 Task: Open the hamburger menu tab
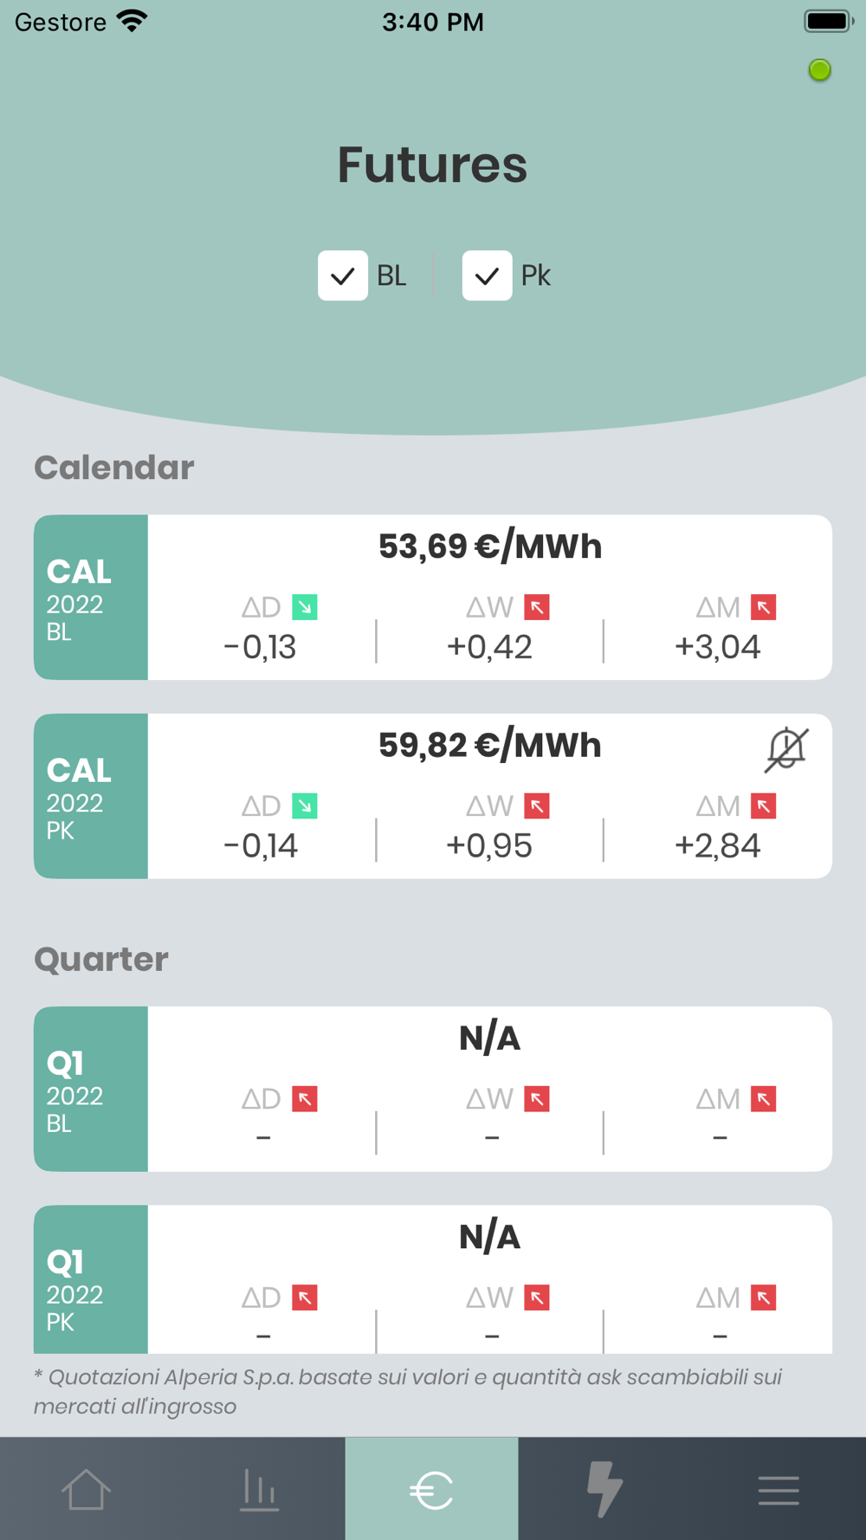coord(779,1490)
